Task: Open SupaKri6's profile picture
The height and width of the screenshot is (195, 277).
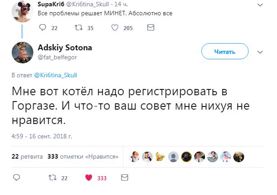Action: click(x=23, y=11)
